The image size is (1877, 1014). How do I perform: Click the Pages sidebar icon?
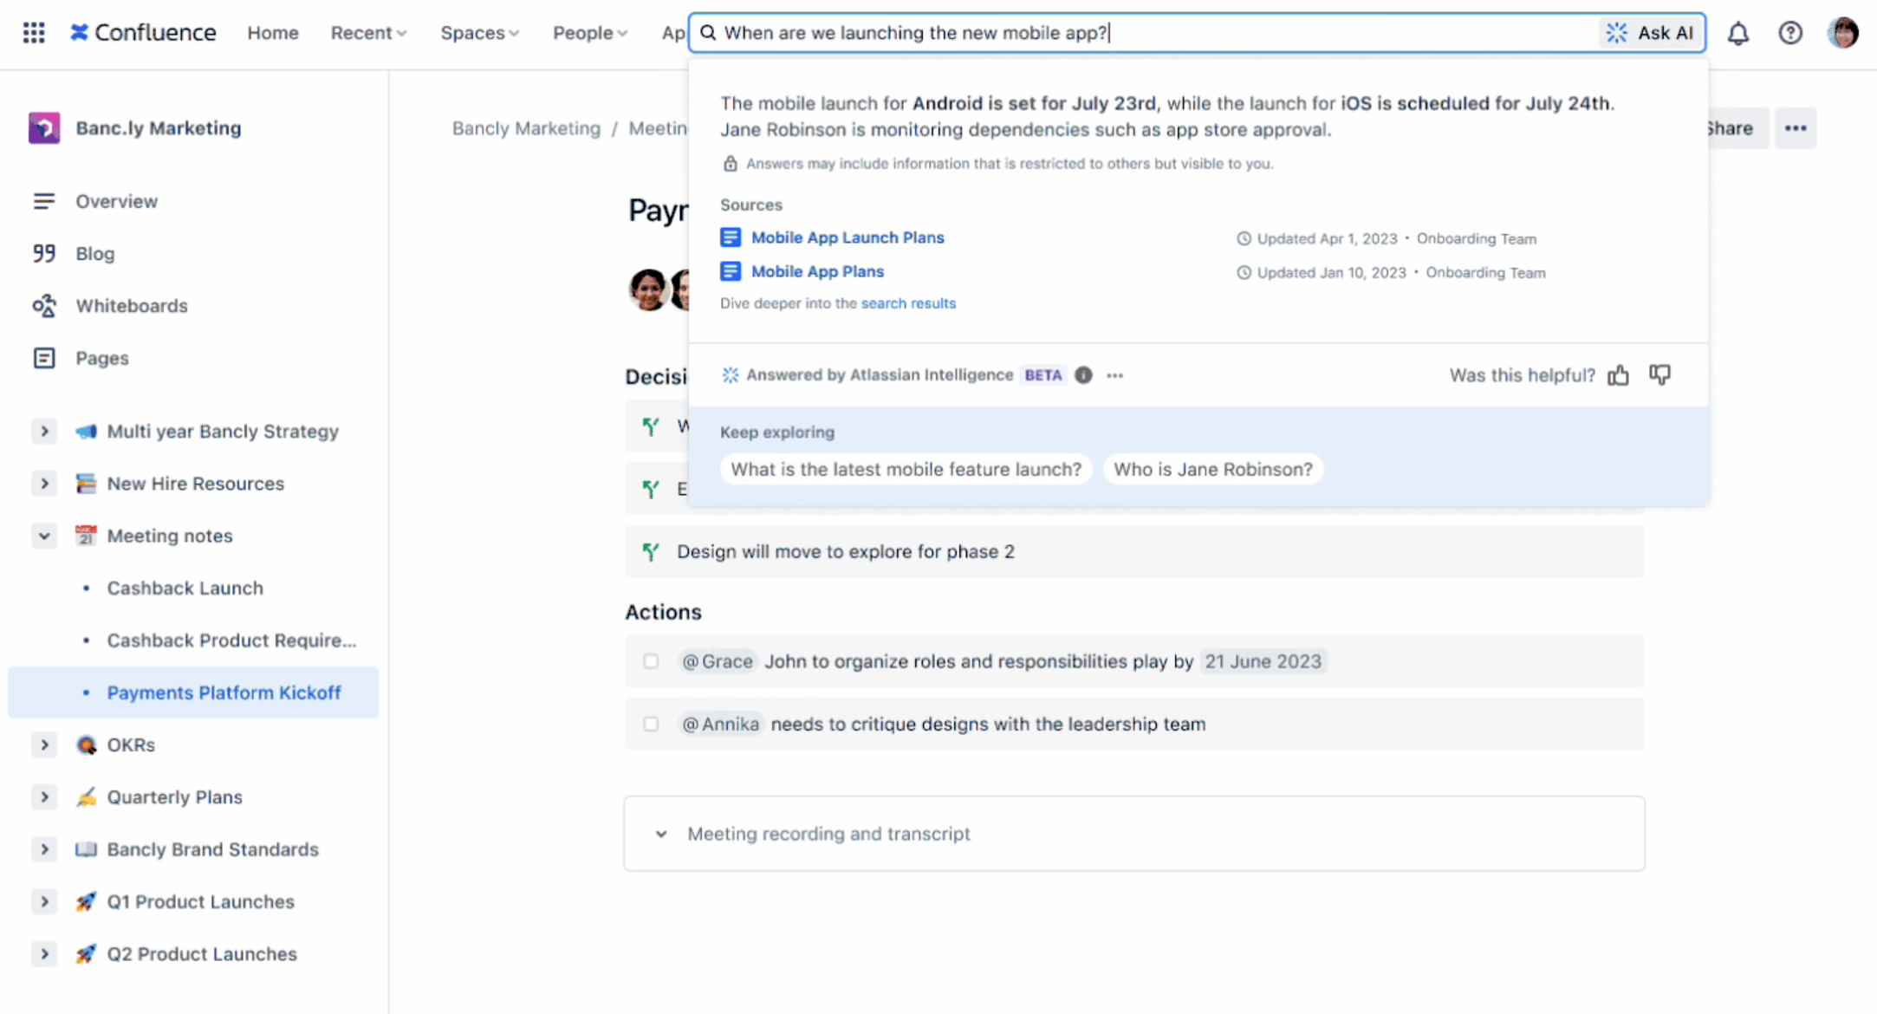coord(44,358)
